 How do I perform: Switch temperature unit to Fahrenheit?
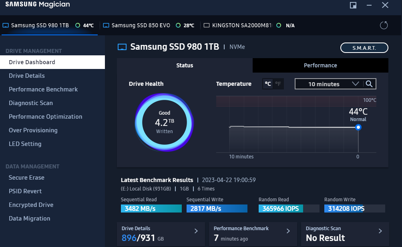click(x=278, y=84)
